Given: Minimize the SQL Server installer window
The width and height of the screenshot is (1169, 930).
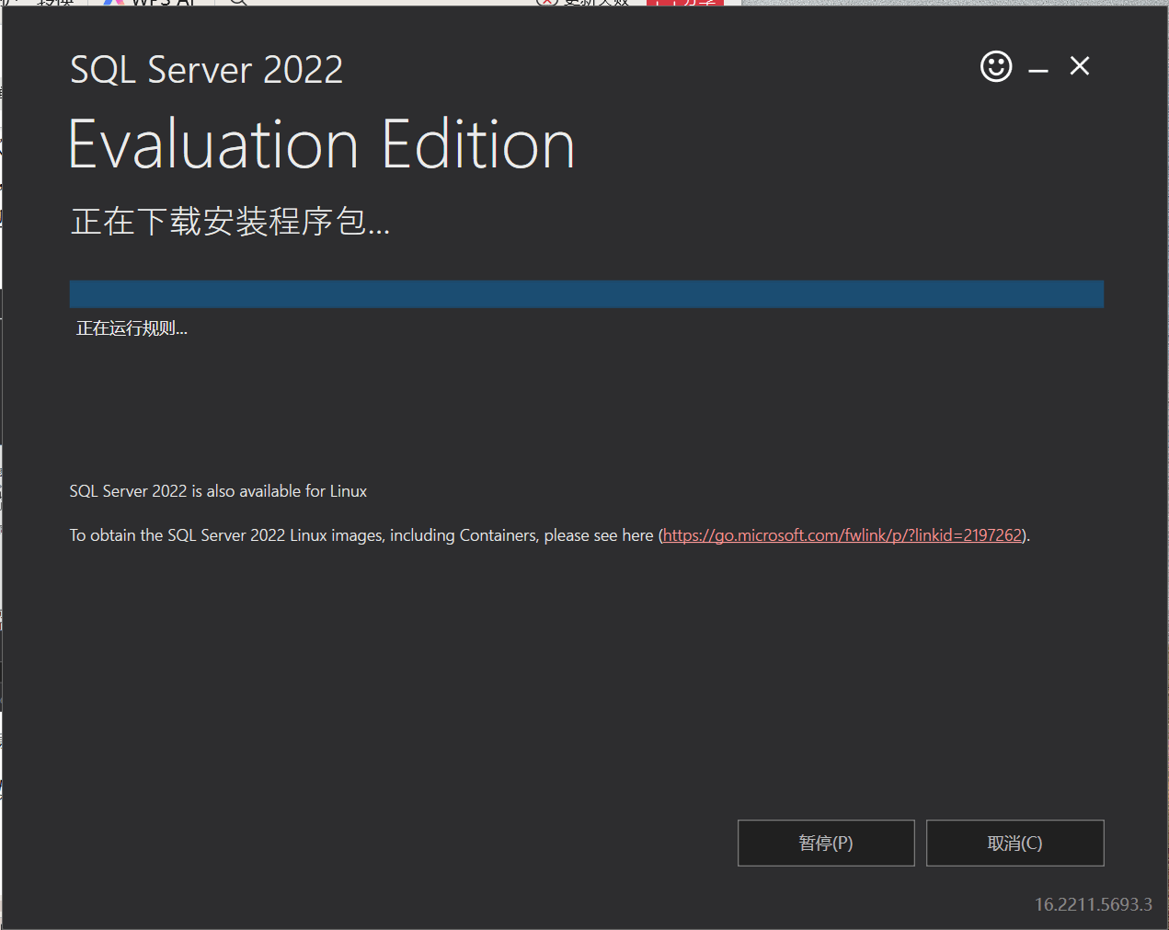Looking at the screenshot, I should (1038, 70).
